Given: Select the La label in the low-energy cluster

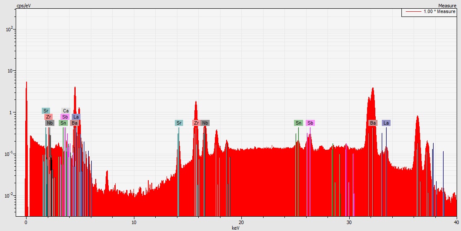Looking at the screenshot, I should [x=76, y=117].
